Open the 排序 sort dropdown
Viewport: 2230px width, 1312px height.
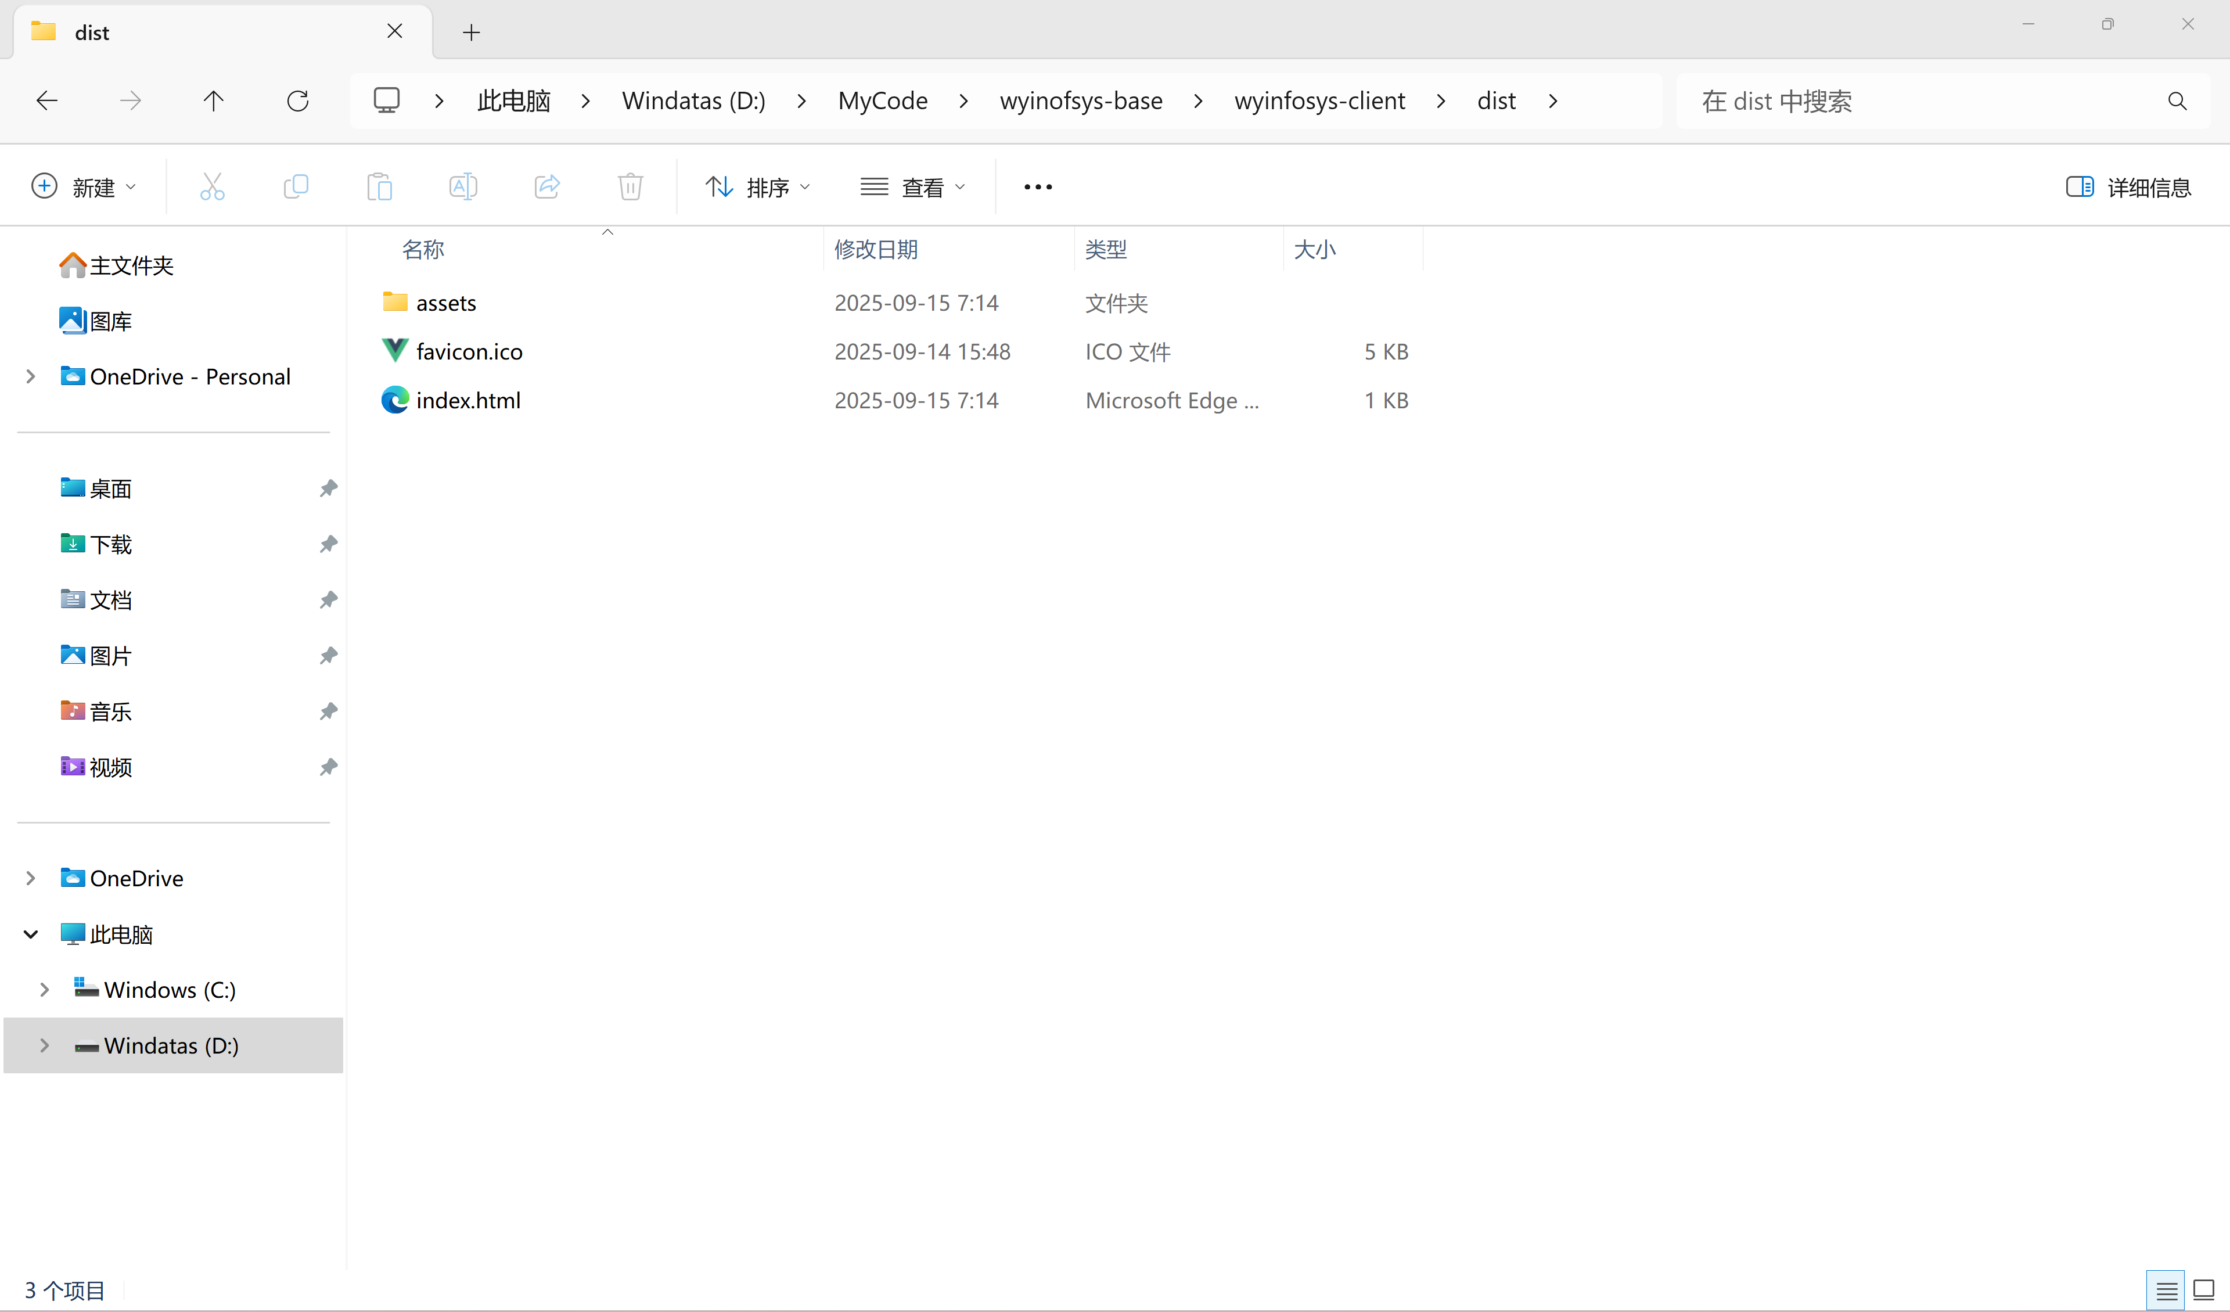pyautogui.click(x=757, y=187)
